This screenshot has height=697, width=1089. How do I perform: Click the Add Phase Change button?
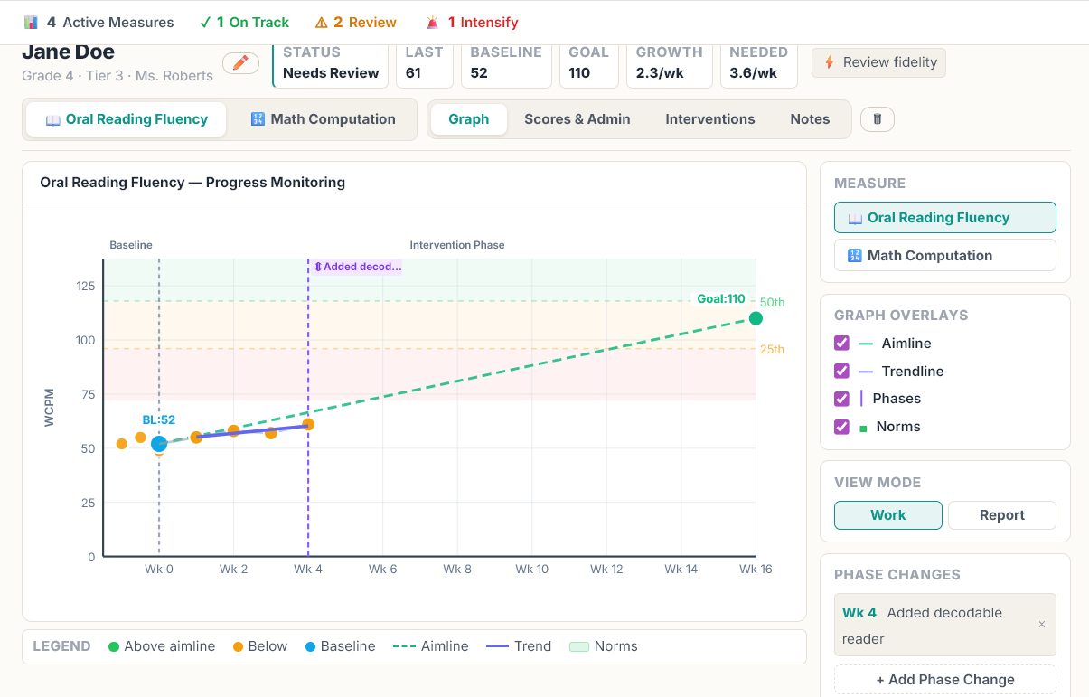[x=944, y=680]
